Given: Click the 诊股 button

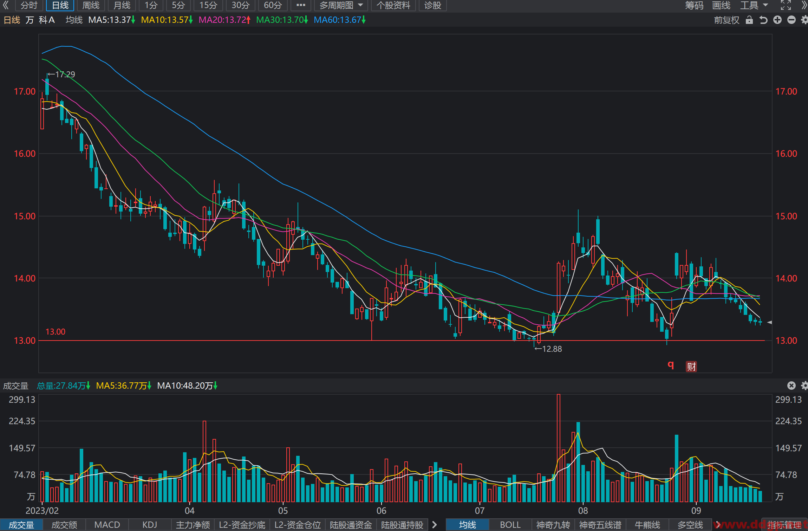Looking at the screenshot, I should (433, 5).
